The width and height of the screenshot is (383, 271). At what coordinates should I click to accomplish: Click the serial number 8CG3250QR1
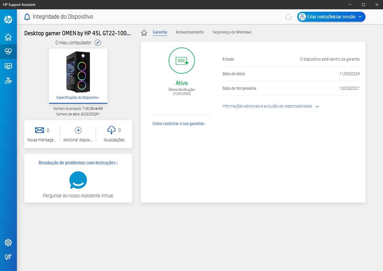(x=90, y=114)
